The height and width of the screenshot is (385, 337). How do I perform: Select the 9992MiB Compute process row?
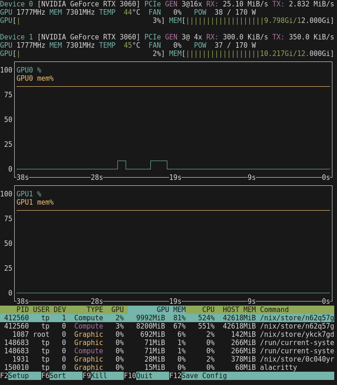click(168, 318)
